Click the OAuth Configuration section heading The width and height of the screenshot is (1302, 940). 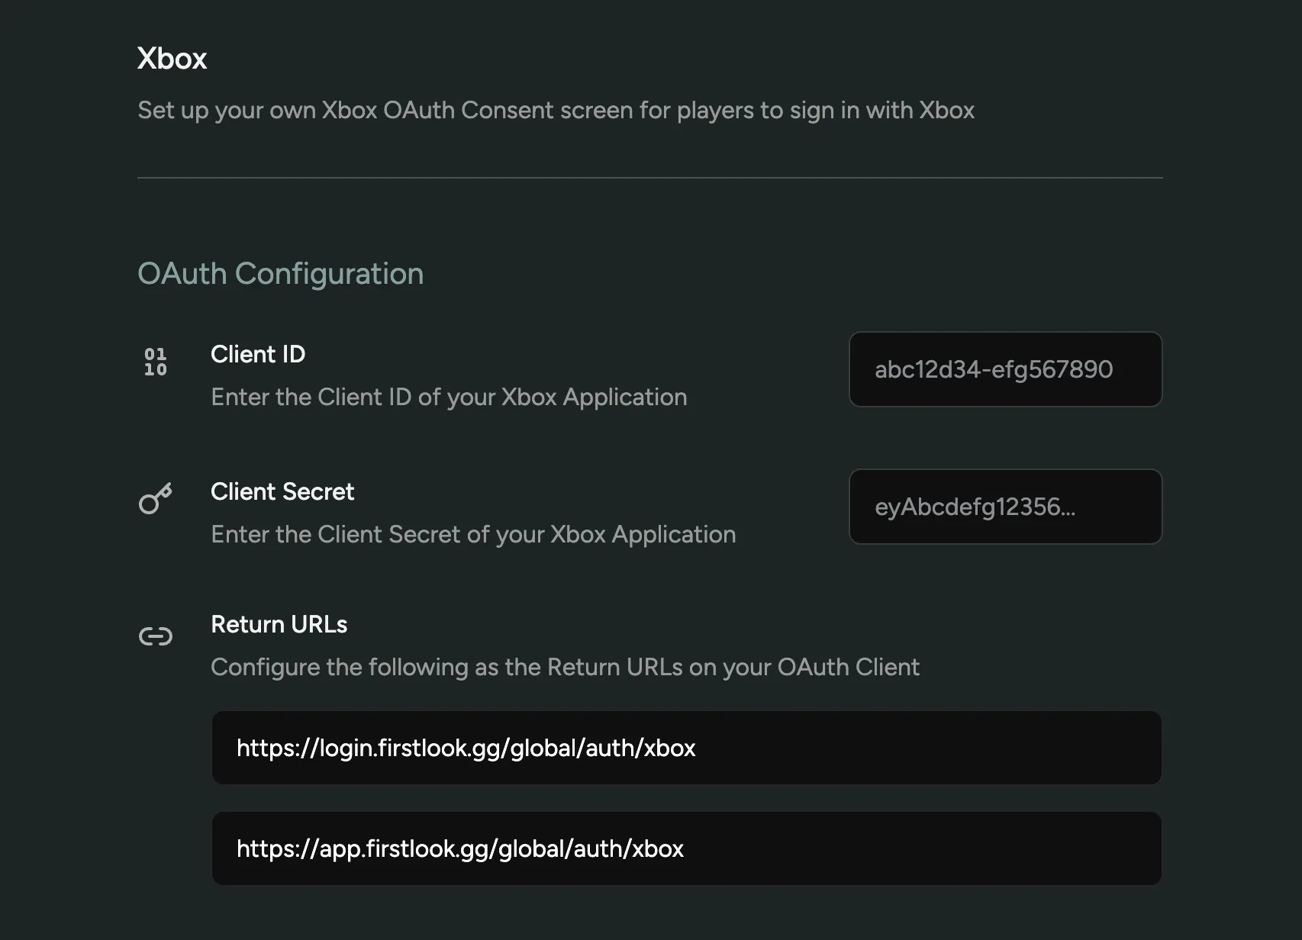[x=280, y=273]
